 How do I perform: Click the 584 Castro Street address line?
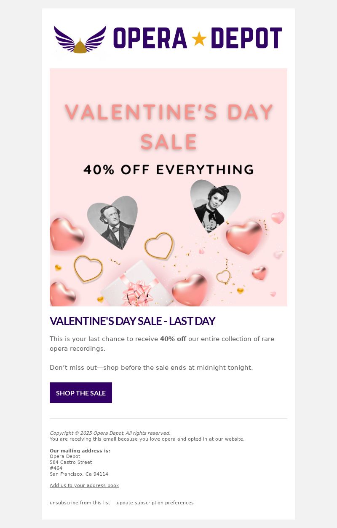[x=71, y=462]
